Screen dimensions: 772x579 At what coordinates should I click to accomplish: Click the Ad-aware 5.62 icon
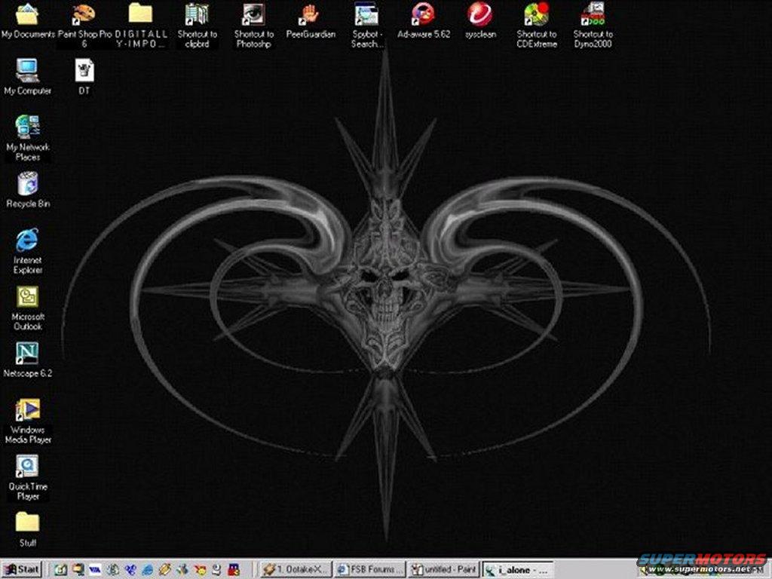coord(423,14)
